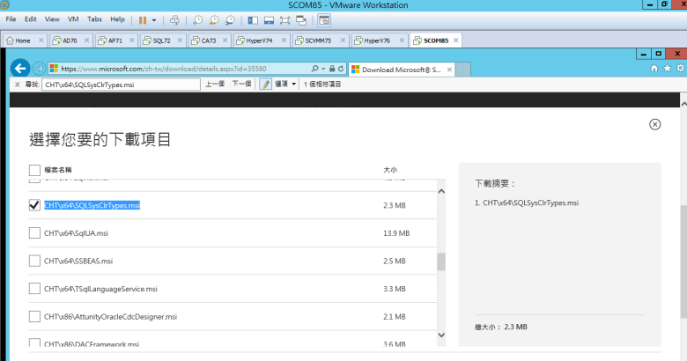
Task: Close the find bar with X
Action: coord(18,84)
